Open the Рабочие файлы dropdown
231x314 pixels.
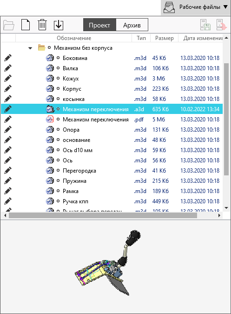(x=196, y=7)
